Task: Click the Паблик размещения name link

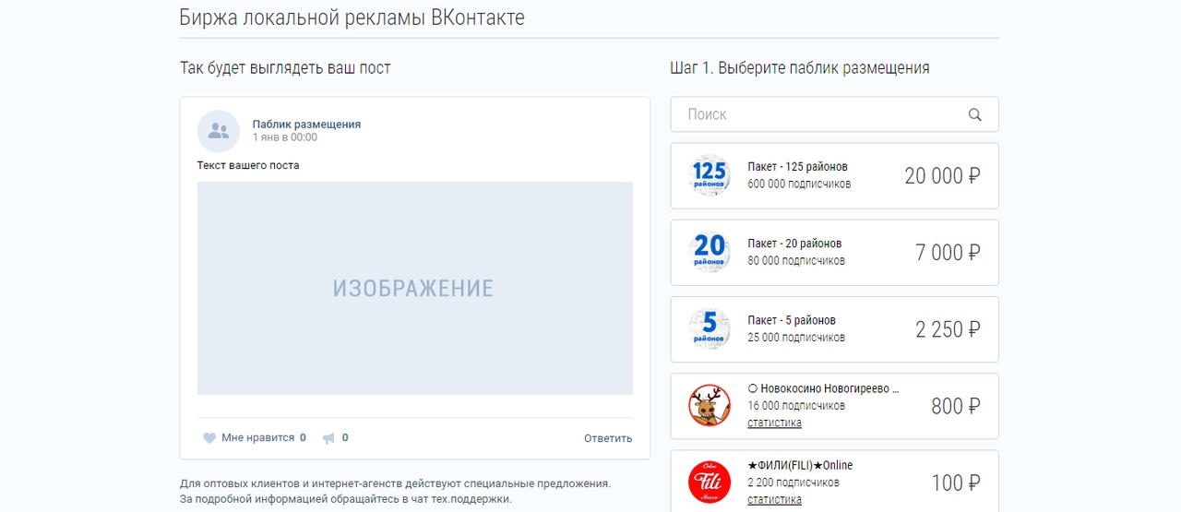Action: pyautogui.click(x=306, y=124)
